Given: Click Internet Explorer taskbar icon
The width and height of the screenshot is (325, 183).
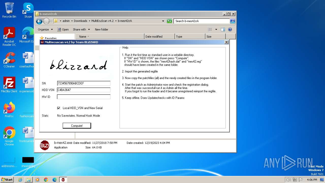Looking at the screenshot, I should [x=20, y=180].
